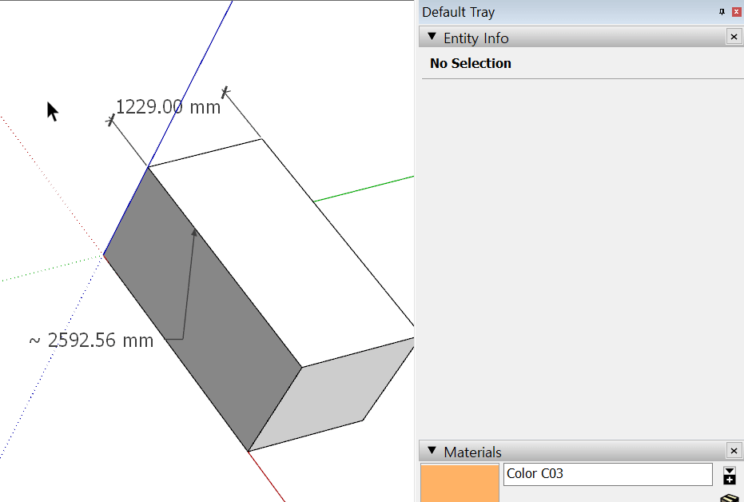Click the Create Material plus icon
744x502 pixels.
pyautogui.click(x=730, y=476)
